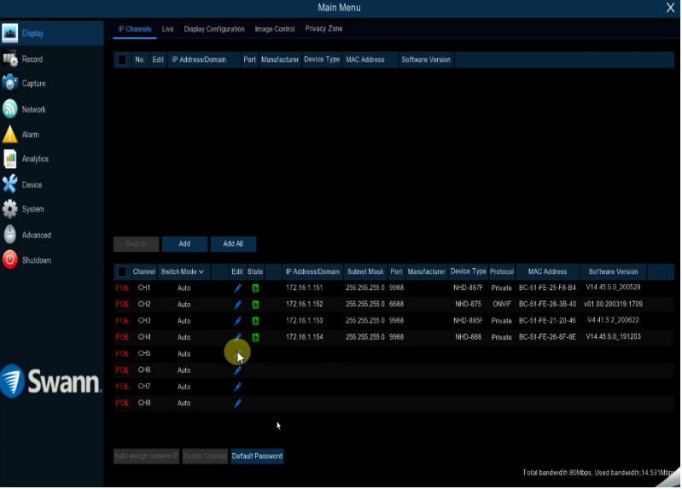Click the Default Password button

coord(257,457)
